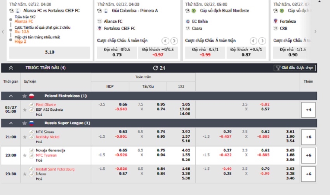The image size is (330, 195).
Task: Pick Đội nhà -0/0.5 odds 0.75
Action: [117, 52]
